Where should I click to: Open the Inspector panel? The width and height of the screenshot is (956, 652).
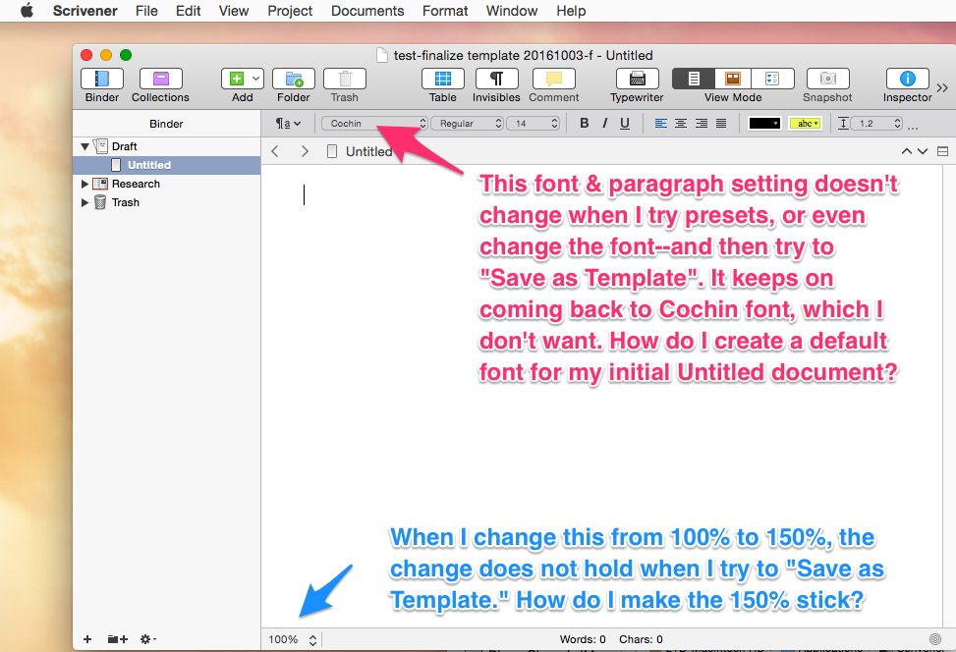(906, 79)
